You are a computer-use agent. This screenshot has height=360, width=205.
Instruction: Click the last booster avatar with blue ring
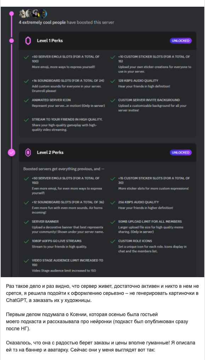[43, 14]
